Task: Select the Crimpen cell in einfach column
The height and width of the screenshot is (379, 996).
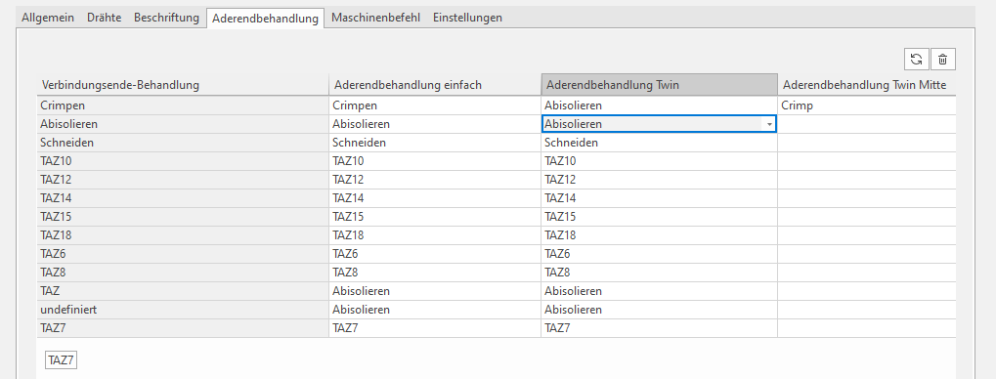Action: pos(435,106)
